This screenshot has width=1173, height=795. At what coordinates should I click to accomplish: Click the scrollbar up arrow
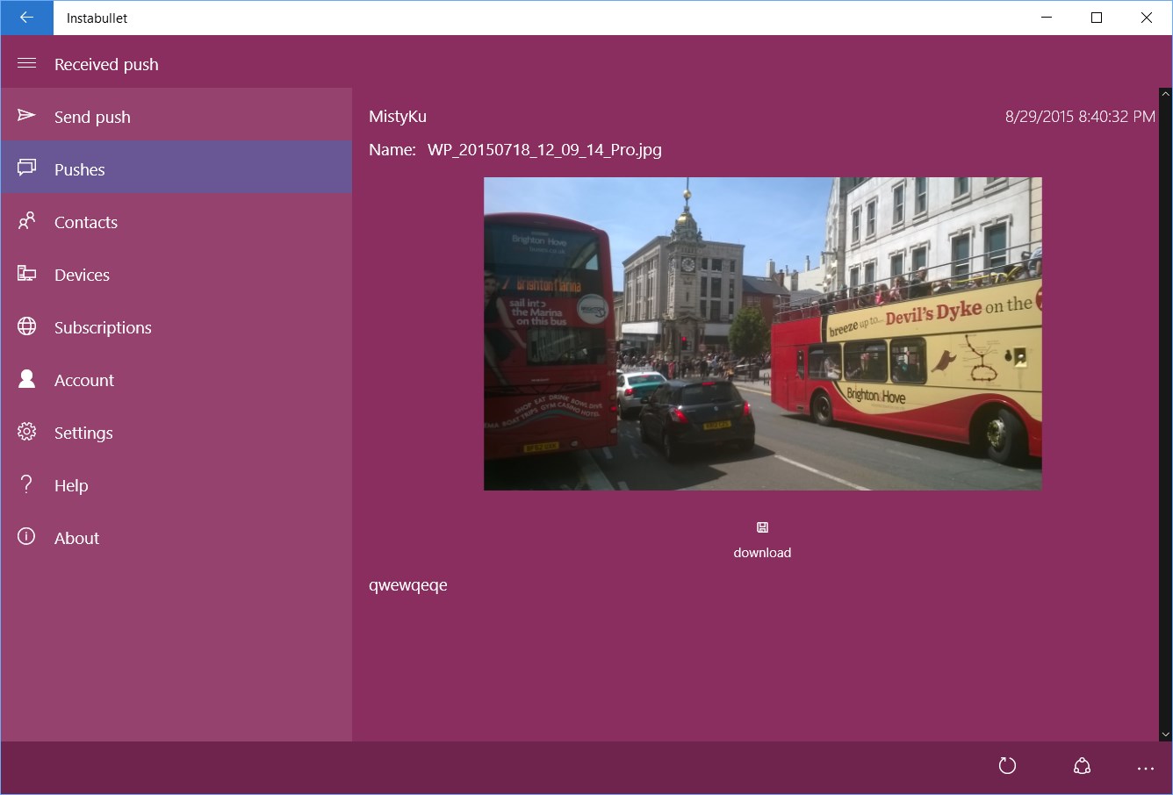coord(1165,92)
